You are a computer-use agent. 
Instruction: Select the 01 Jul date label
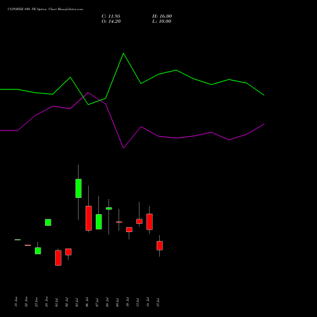57,302
